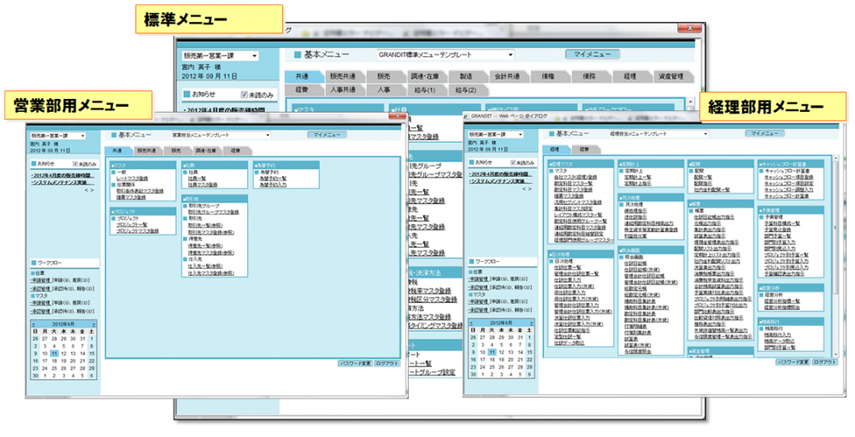Click 承認管理 under 伝票 in accounting window
The height and width of the screenshot is (437, 855).
477,288
